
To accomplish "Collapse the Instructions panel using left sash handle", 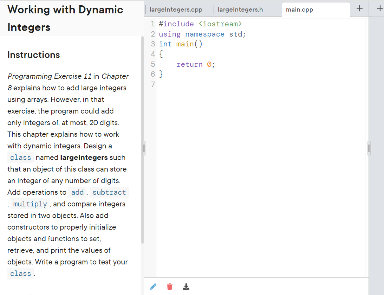I will (x=144, y=148).
